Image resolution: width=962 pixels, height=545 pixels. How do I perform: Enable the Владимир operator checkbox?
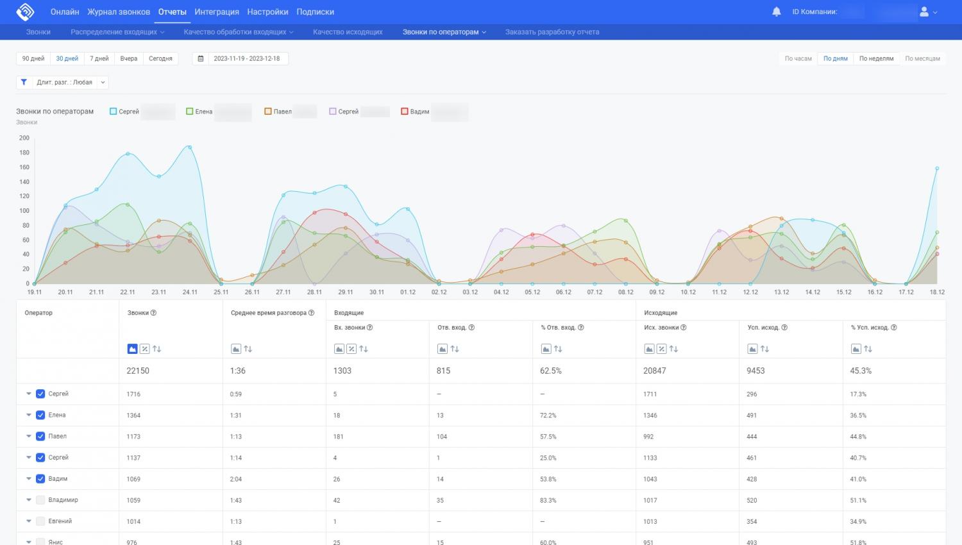[x=40, y=500]
